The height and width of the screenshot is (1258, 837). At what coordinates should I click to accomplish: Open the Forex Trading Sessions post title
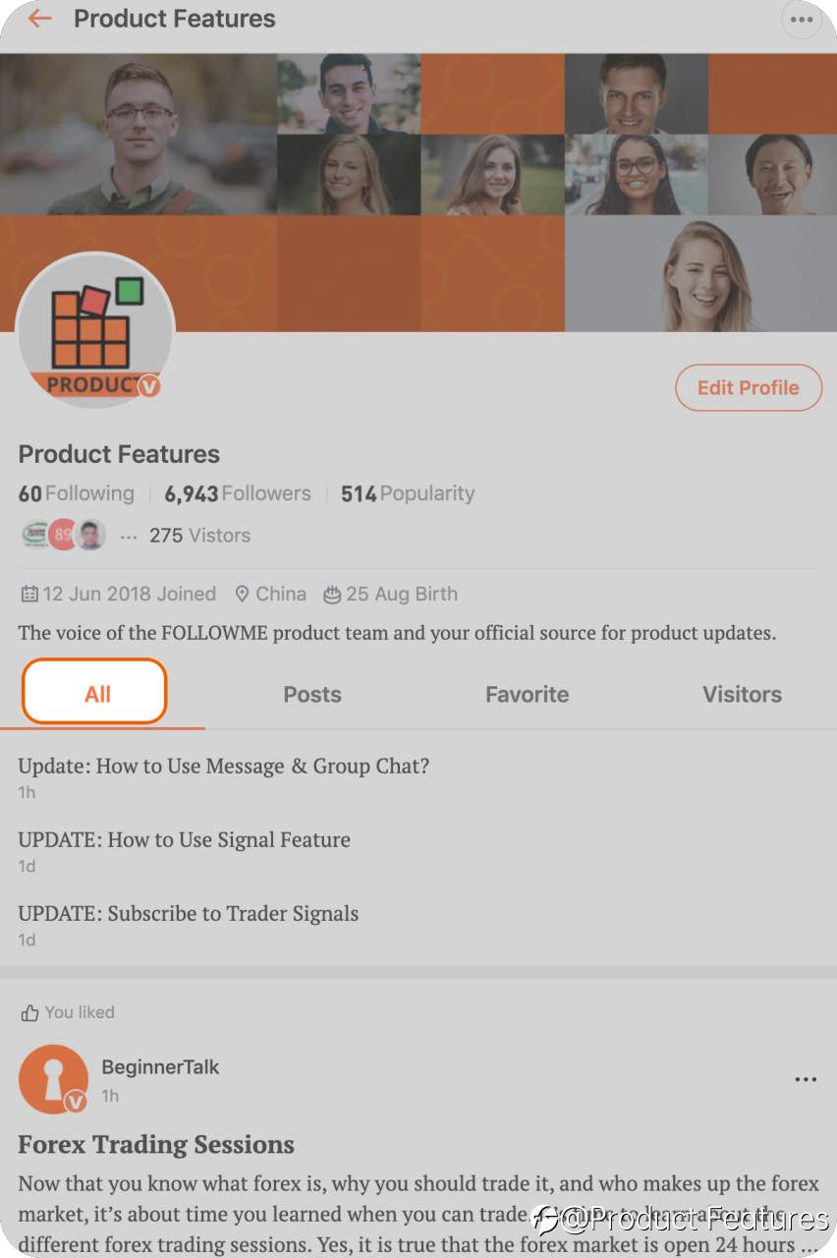point(156,1144)
